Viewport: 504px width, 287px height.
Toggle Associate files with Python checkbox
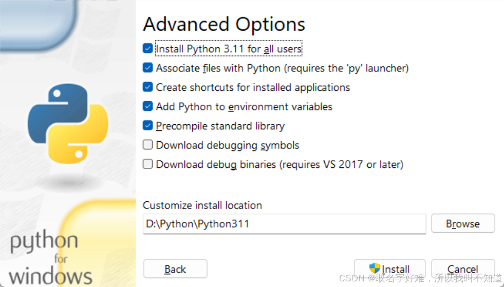click(147, 68)
